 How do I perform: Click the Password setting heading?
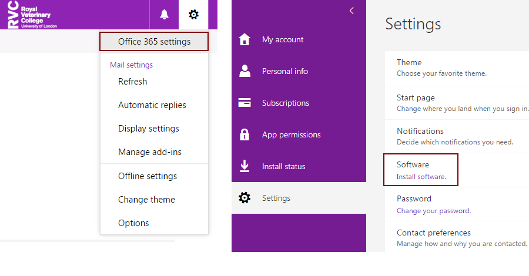pyautogui.click(x=414, y=198)
